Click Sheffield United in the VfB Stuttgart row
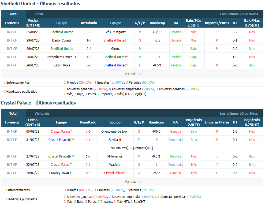This screenshot has width=265, height=206. [62, 32]
